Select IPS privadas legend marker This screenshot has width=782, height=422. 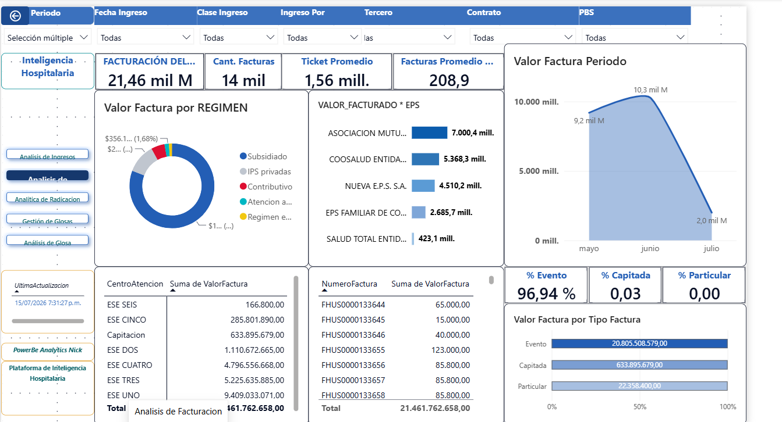243,171
